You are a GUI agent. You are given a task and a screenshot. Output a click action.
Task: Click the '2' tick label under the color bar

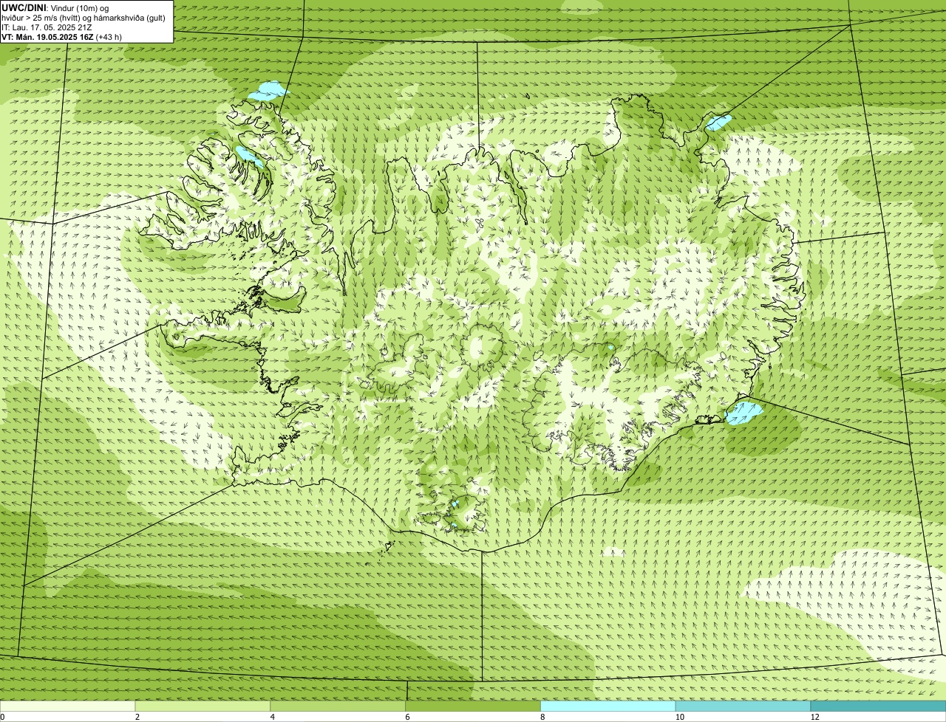click(x=137, y=717)
